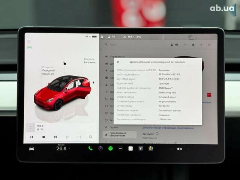Tap signal icon at settings header right
Viewport: 240px width, 180px height.
click(209, 45)
